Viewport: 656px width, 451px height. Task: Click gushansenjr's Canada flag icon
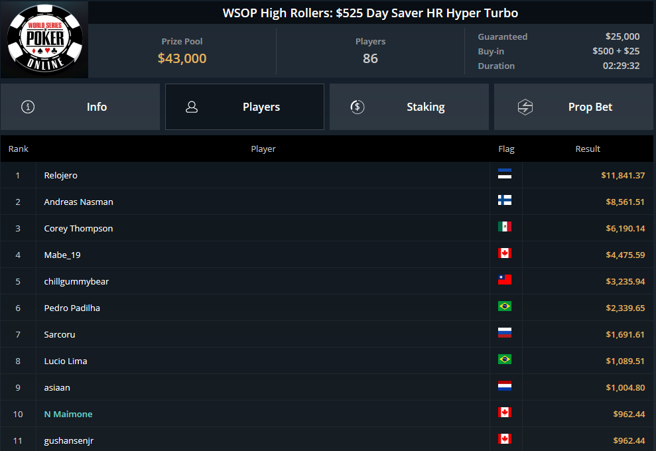pyautogui.click(x=505, y=438)
